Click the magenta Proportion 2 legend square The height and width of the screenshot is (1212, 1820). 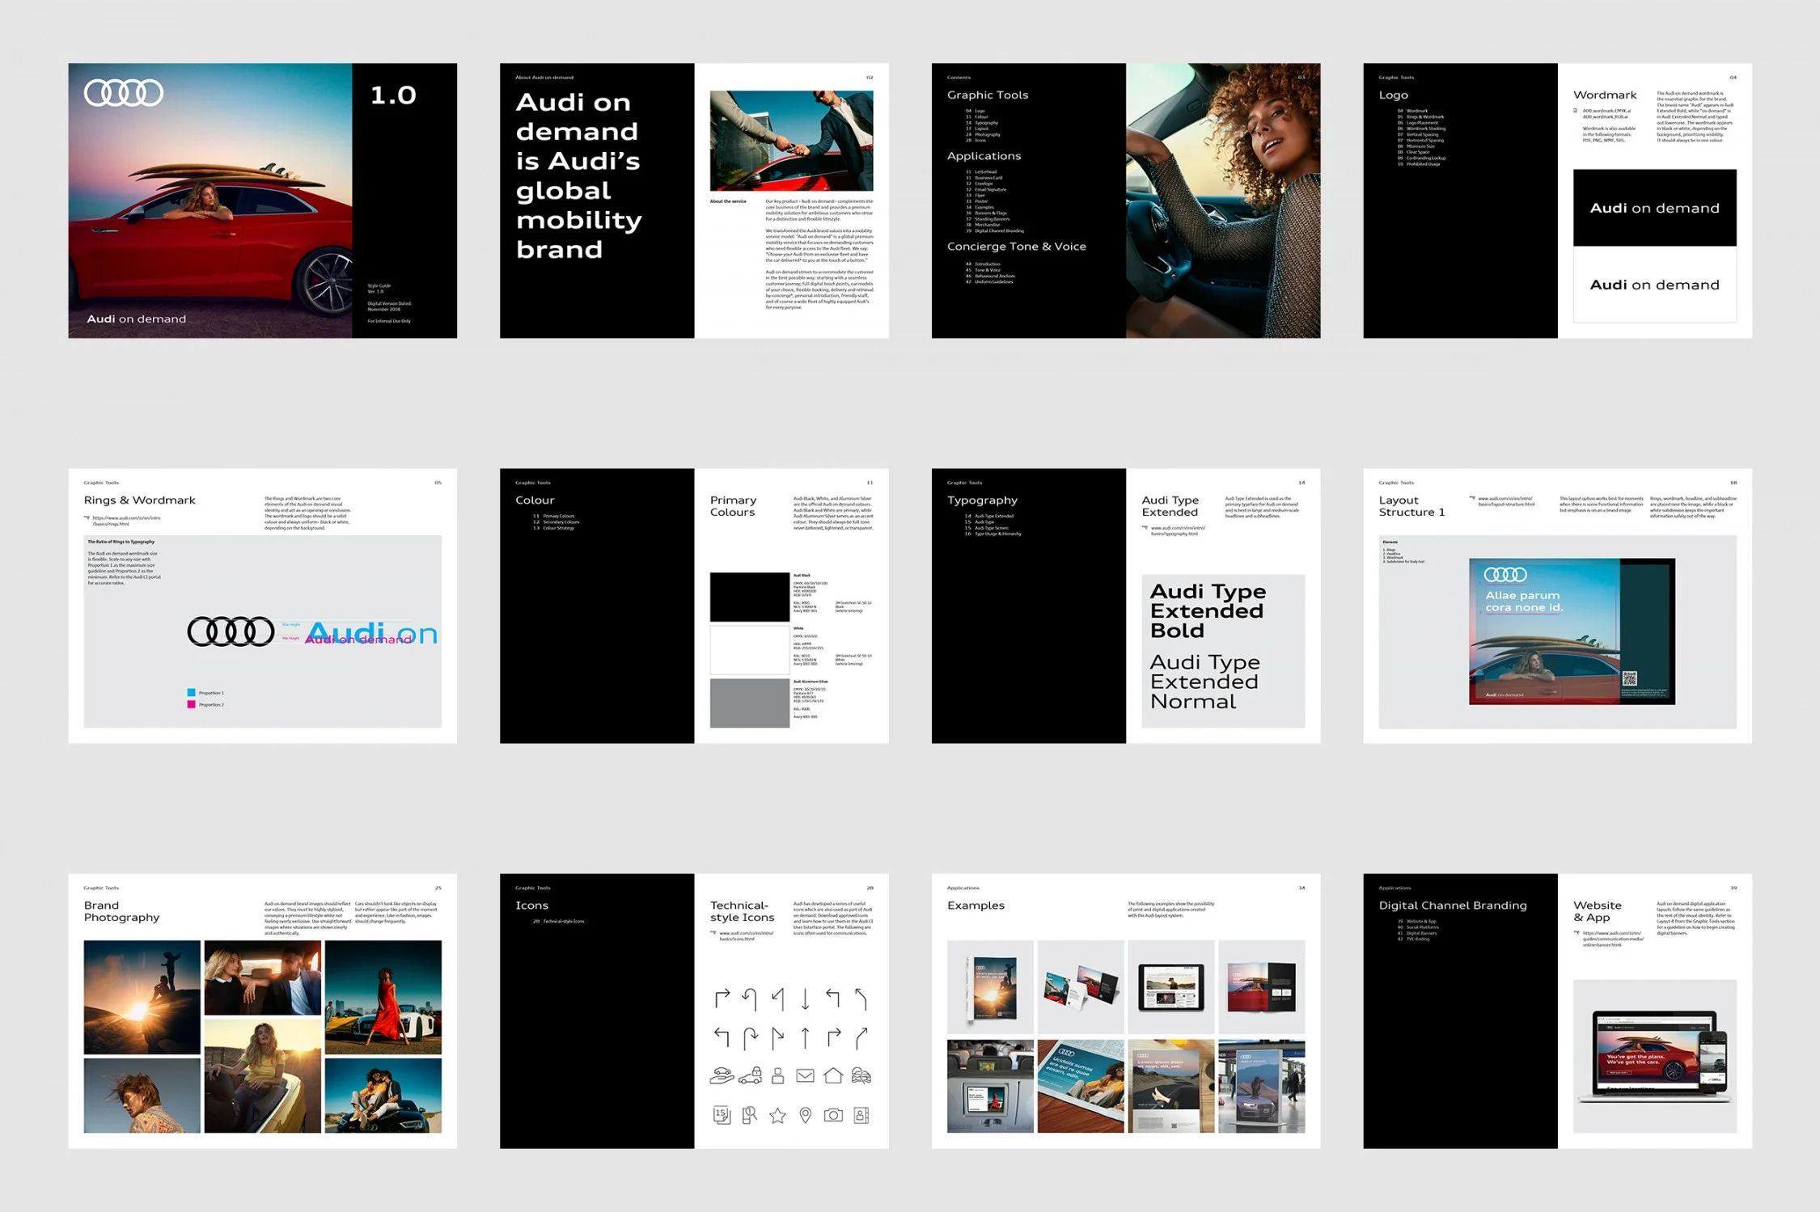pyautogui.click(x=191, y=705)
